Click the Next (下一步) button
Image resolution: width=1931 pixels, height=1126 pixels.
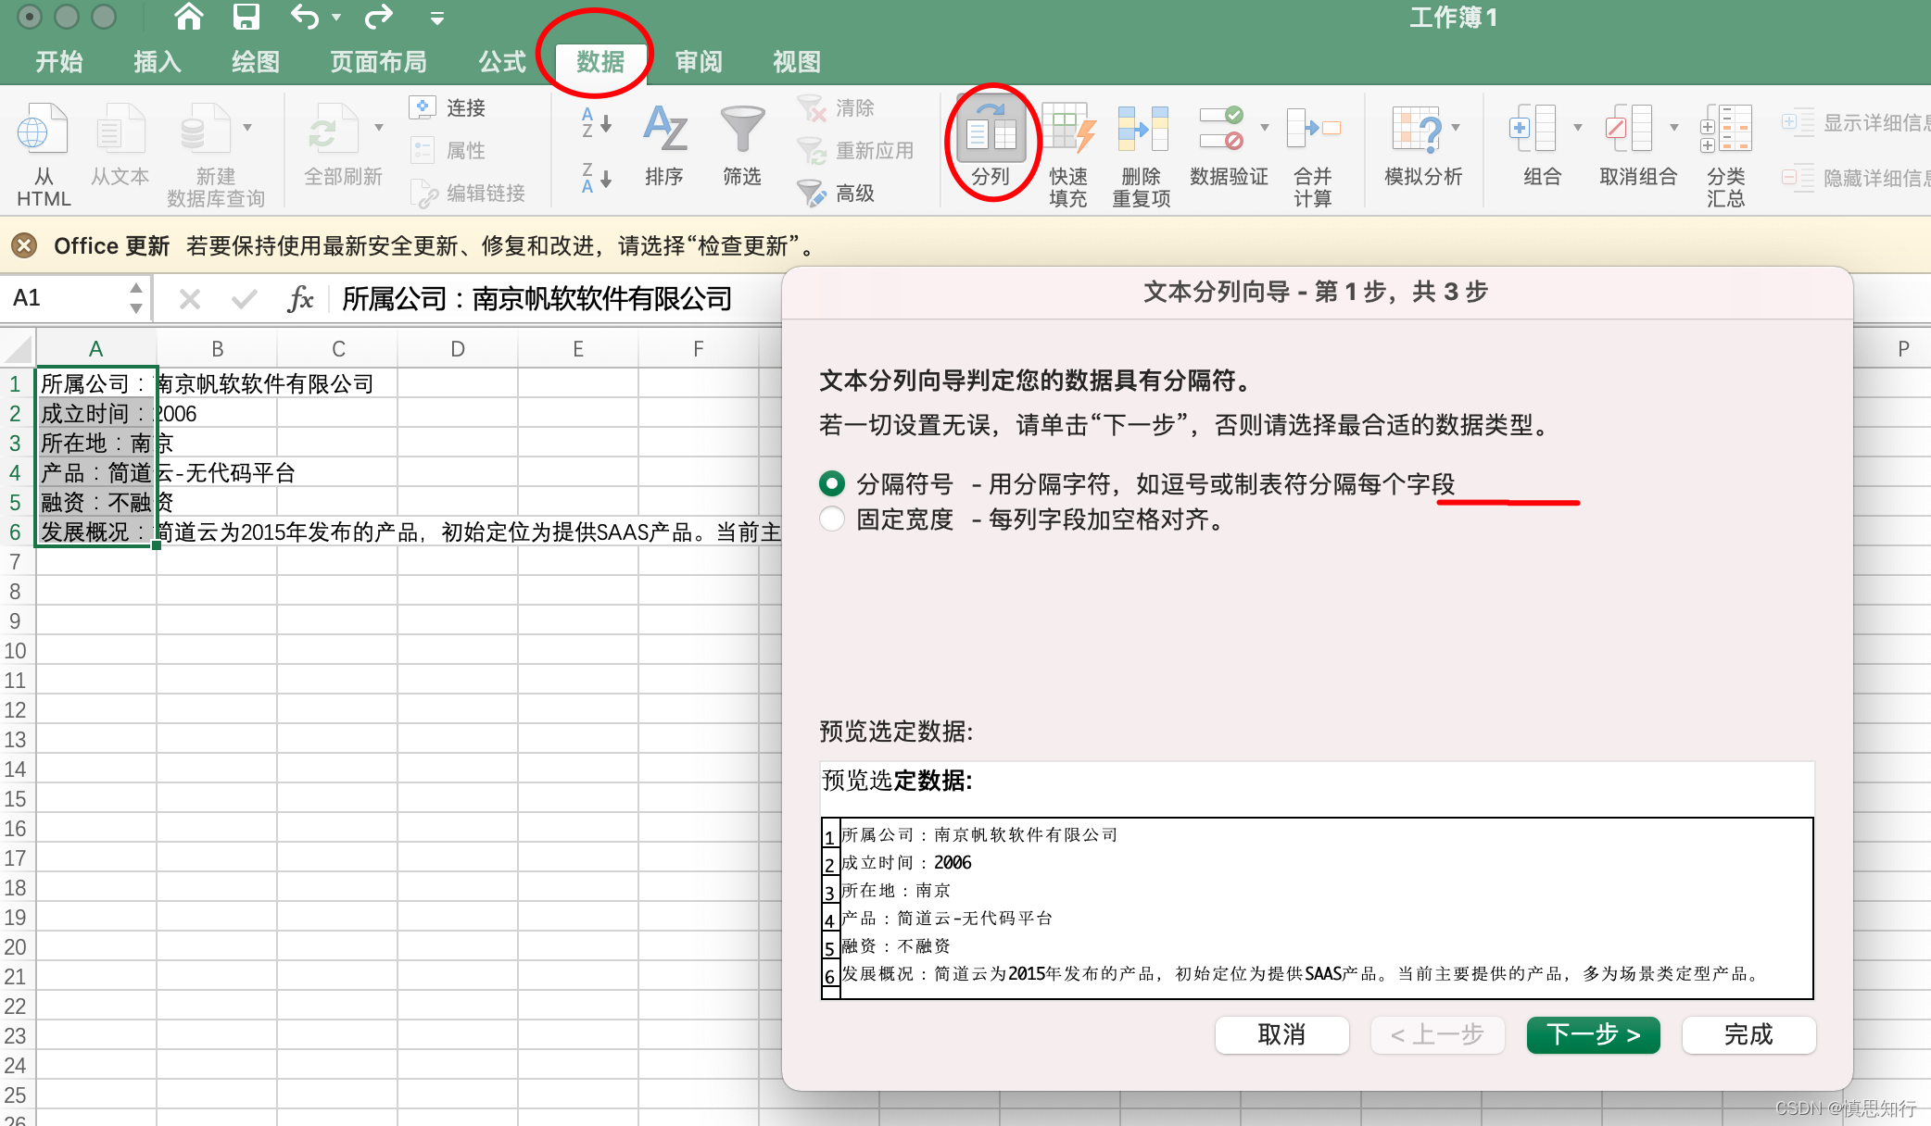pos(1593,1034)
